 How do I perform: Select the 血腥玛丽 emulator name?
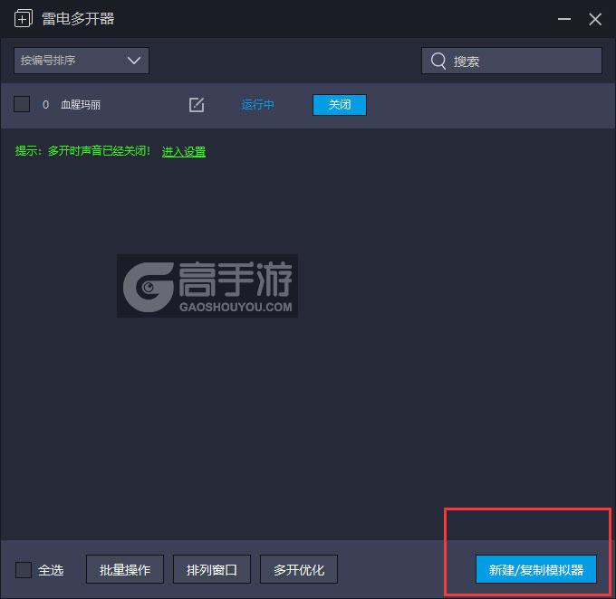point(81,105)
